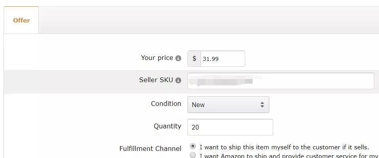Click the Quantity label text
This screenshot has height=158, width=379.
(167, 126)
